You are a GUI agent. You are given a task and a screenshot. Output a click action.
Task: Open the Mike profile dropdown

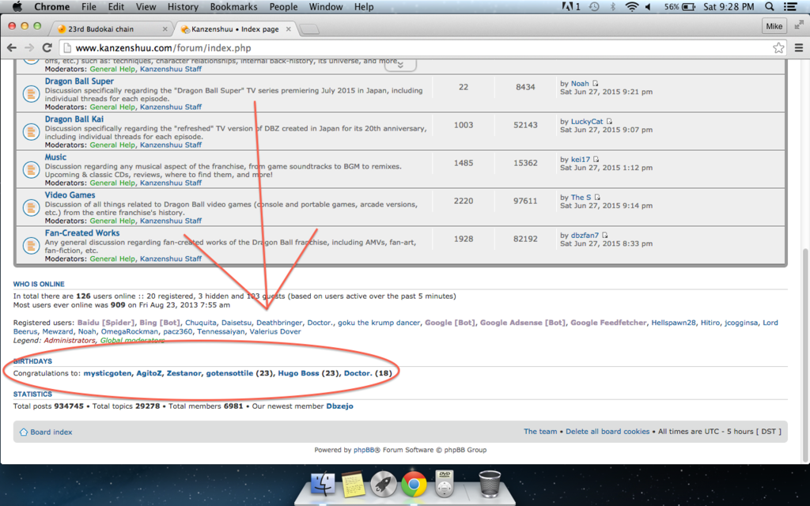[x=774, y=26]
